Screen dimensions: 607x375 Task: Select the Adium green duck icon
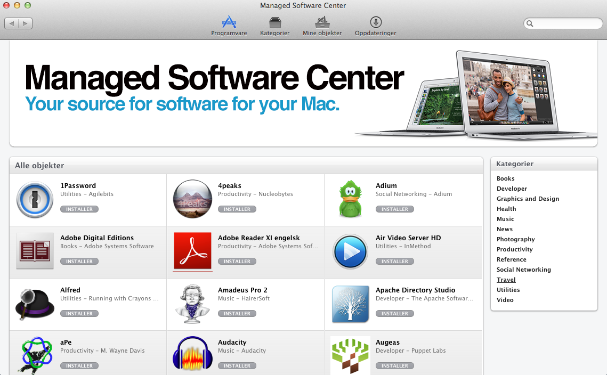(350, 200)
